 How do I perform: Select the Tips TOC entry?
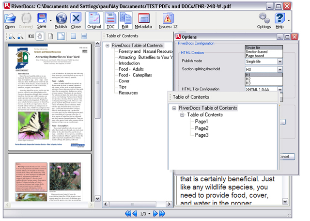pos(123,87)
